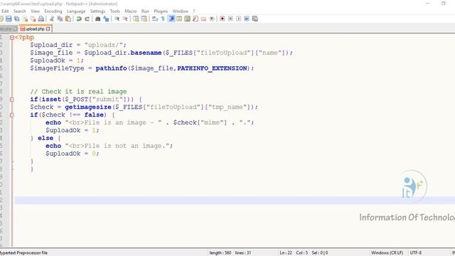Undo with the green arrow icon
The width and height of the screenshot is (455, 256).
pos(79,19)
